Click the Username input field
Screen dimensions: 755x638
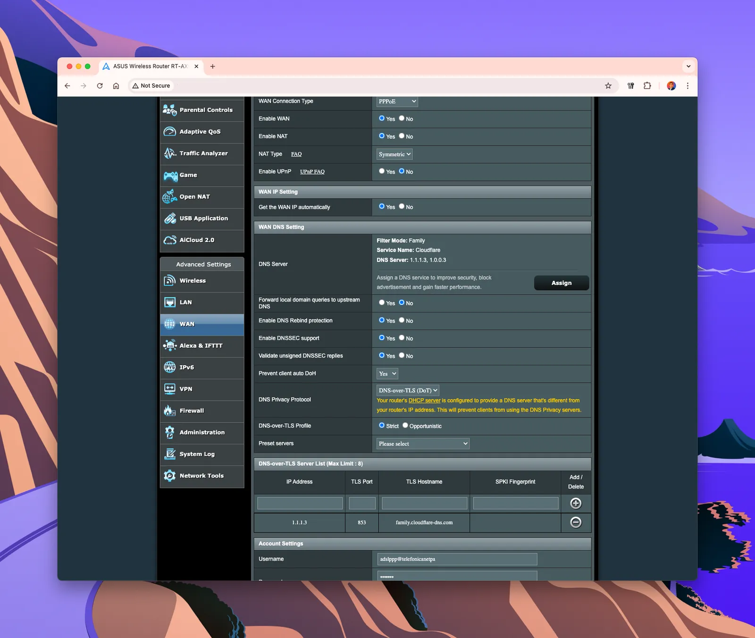(457, 559)
